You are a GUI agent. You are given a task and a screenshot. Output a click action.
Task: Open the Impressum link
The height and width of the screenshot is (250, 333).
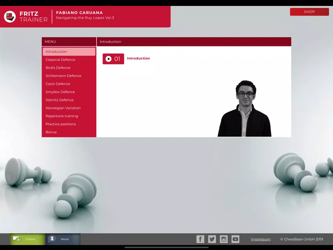coord(261,239)
